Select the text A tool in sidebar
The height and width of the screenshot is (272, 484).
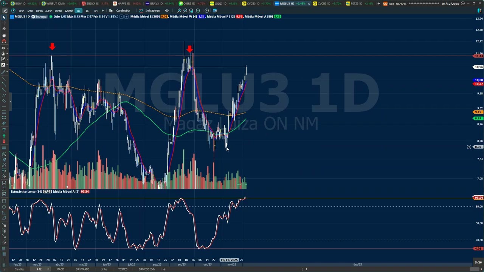[x=4, y=65]
